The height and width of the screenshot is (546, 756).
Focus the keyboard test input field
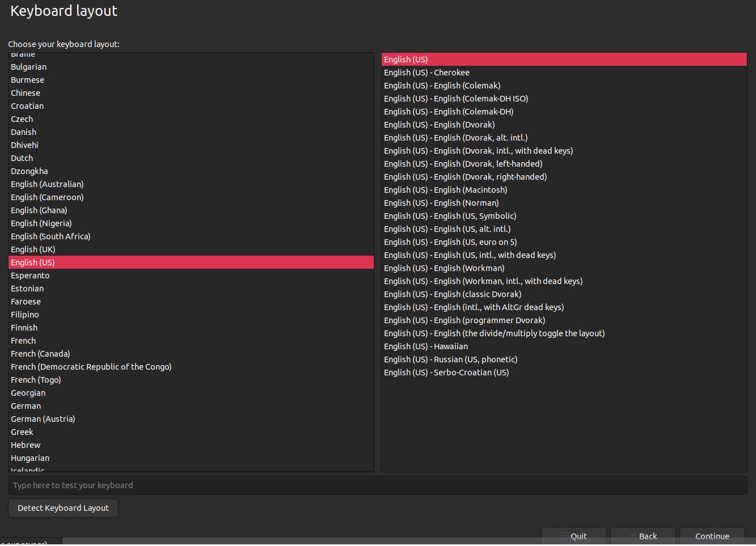coord(377,485)
